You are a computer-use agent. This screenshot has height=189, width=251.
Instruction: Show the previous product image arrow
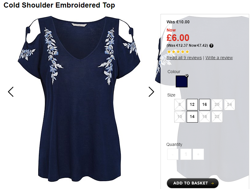coord(11,92)
